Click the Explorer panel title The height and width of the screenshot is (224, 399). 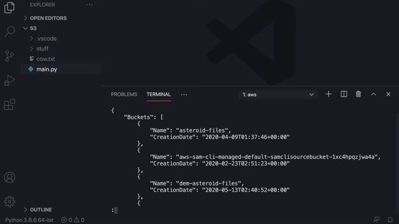click(x=42, y=4)
